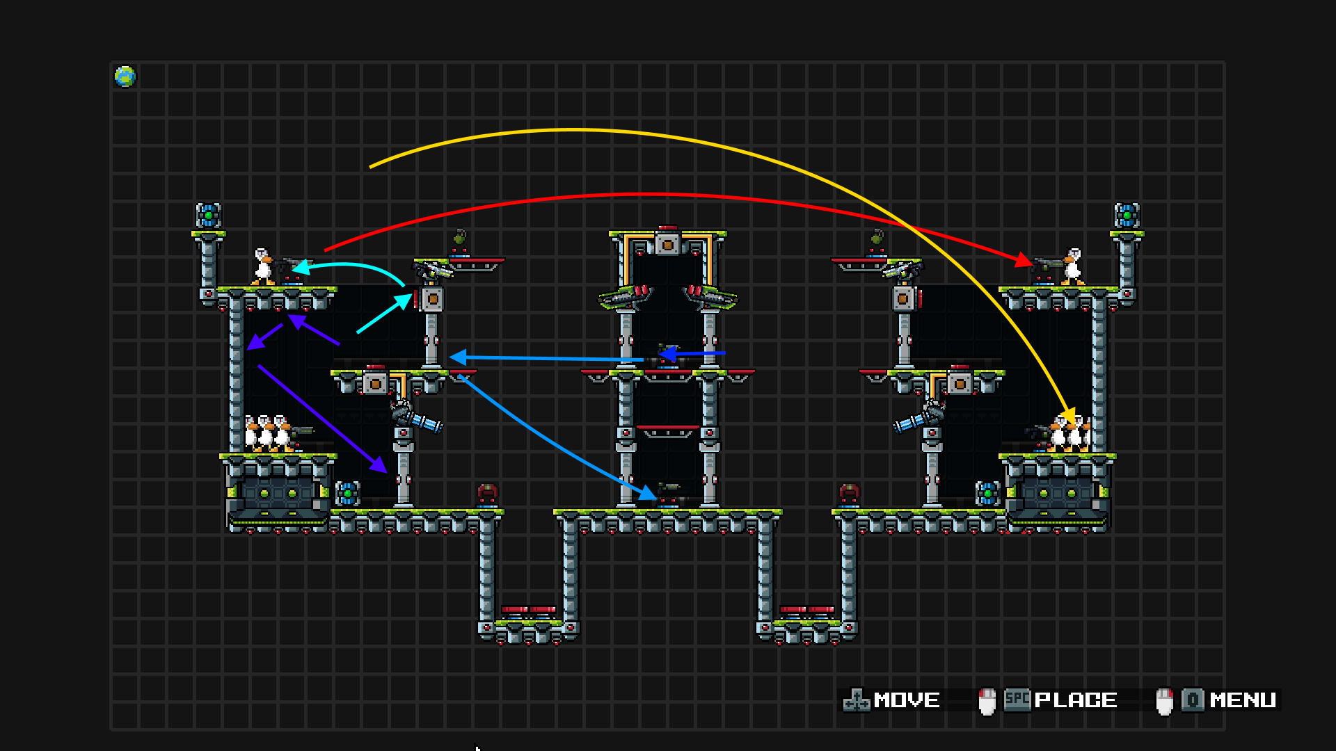Viewport: 1336px width, 751px height.
Task: Select the item box atop the center tower
Action: pos(667,244)
